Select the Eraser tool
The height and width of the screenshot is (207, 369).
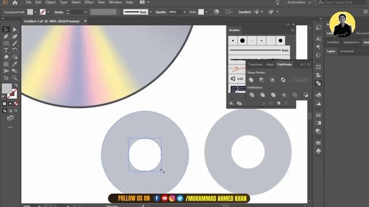pos(6,57)
